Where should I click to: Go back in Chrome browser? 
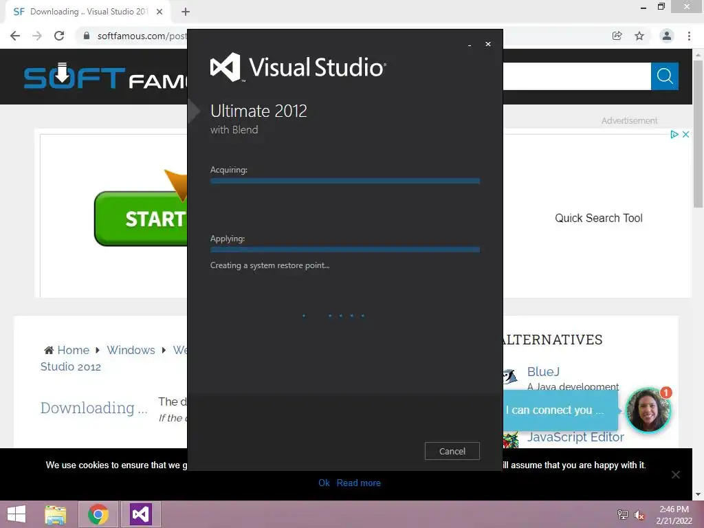pos(15,36)
